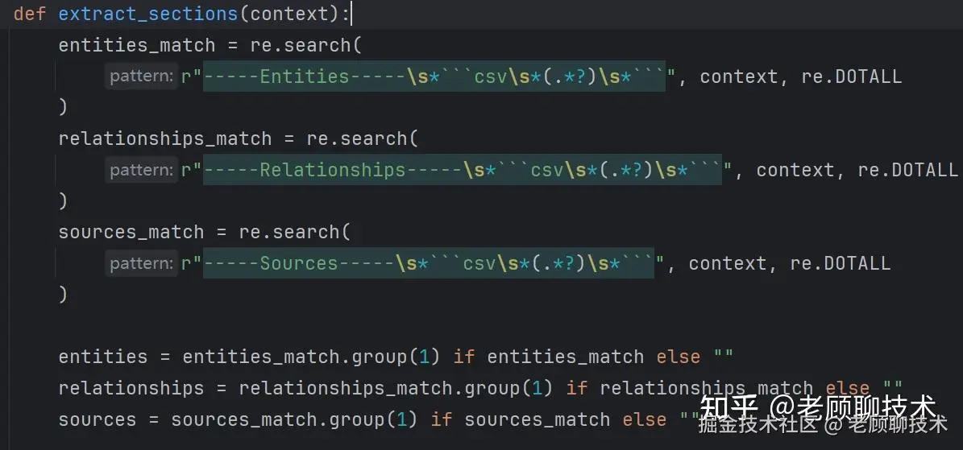963x450 pixels.
Task: Click the closing parenthesis after the Entities pattern
Action: pyautogui.click(x=63, y=107)
